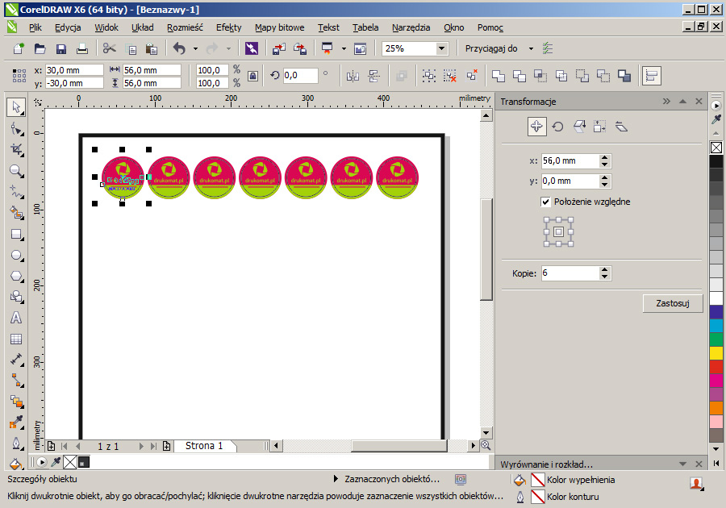Open the Pomoc menu
The image size is (726, 508).
490,27
